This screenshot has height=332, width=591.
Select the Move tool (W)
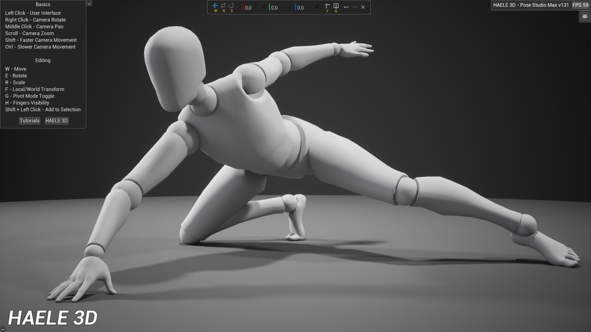[215, 6]
